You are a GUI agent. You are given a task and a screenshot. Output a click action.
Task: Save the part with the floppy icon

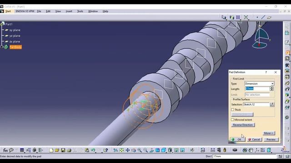click(x=63, y=150)
